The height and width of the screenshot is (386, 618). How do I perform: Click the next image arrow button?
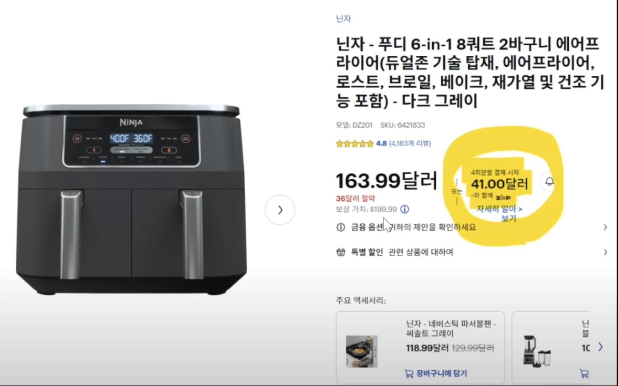coord(280,210)
